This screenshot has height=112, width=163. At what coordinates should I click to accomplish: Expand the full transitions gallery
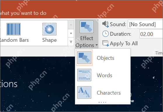tap(71, 42)
